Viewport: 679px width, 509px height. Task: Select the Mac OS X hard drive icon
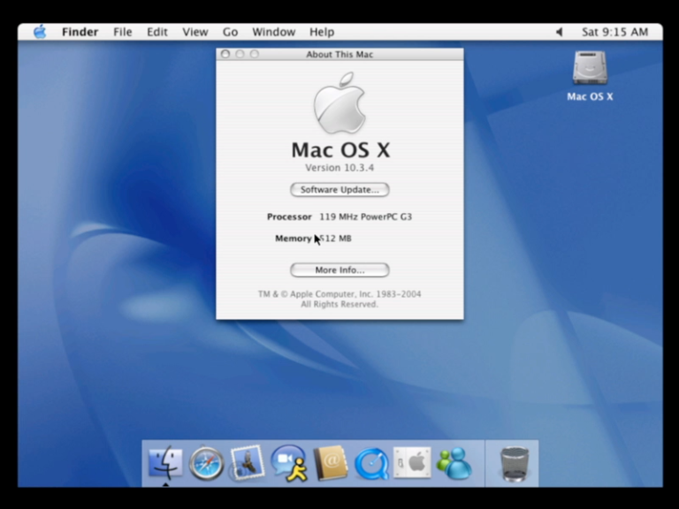(x=590, y=68)
